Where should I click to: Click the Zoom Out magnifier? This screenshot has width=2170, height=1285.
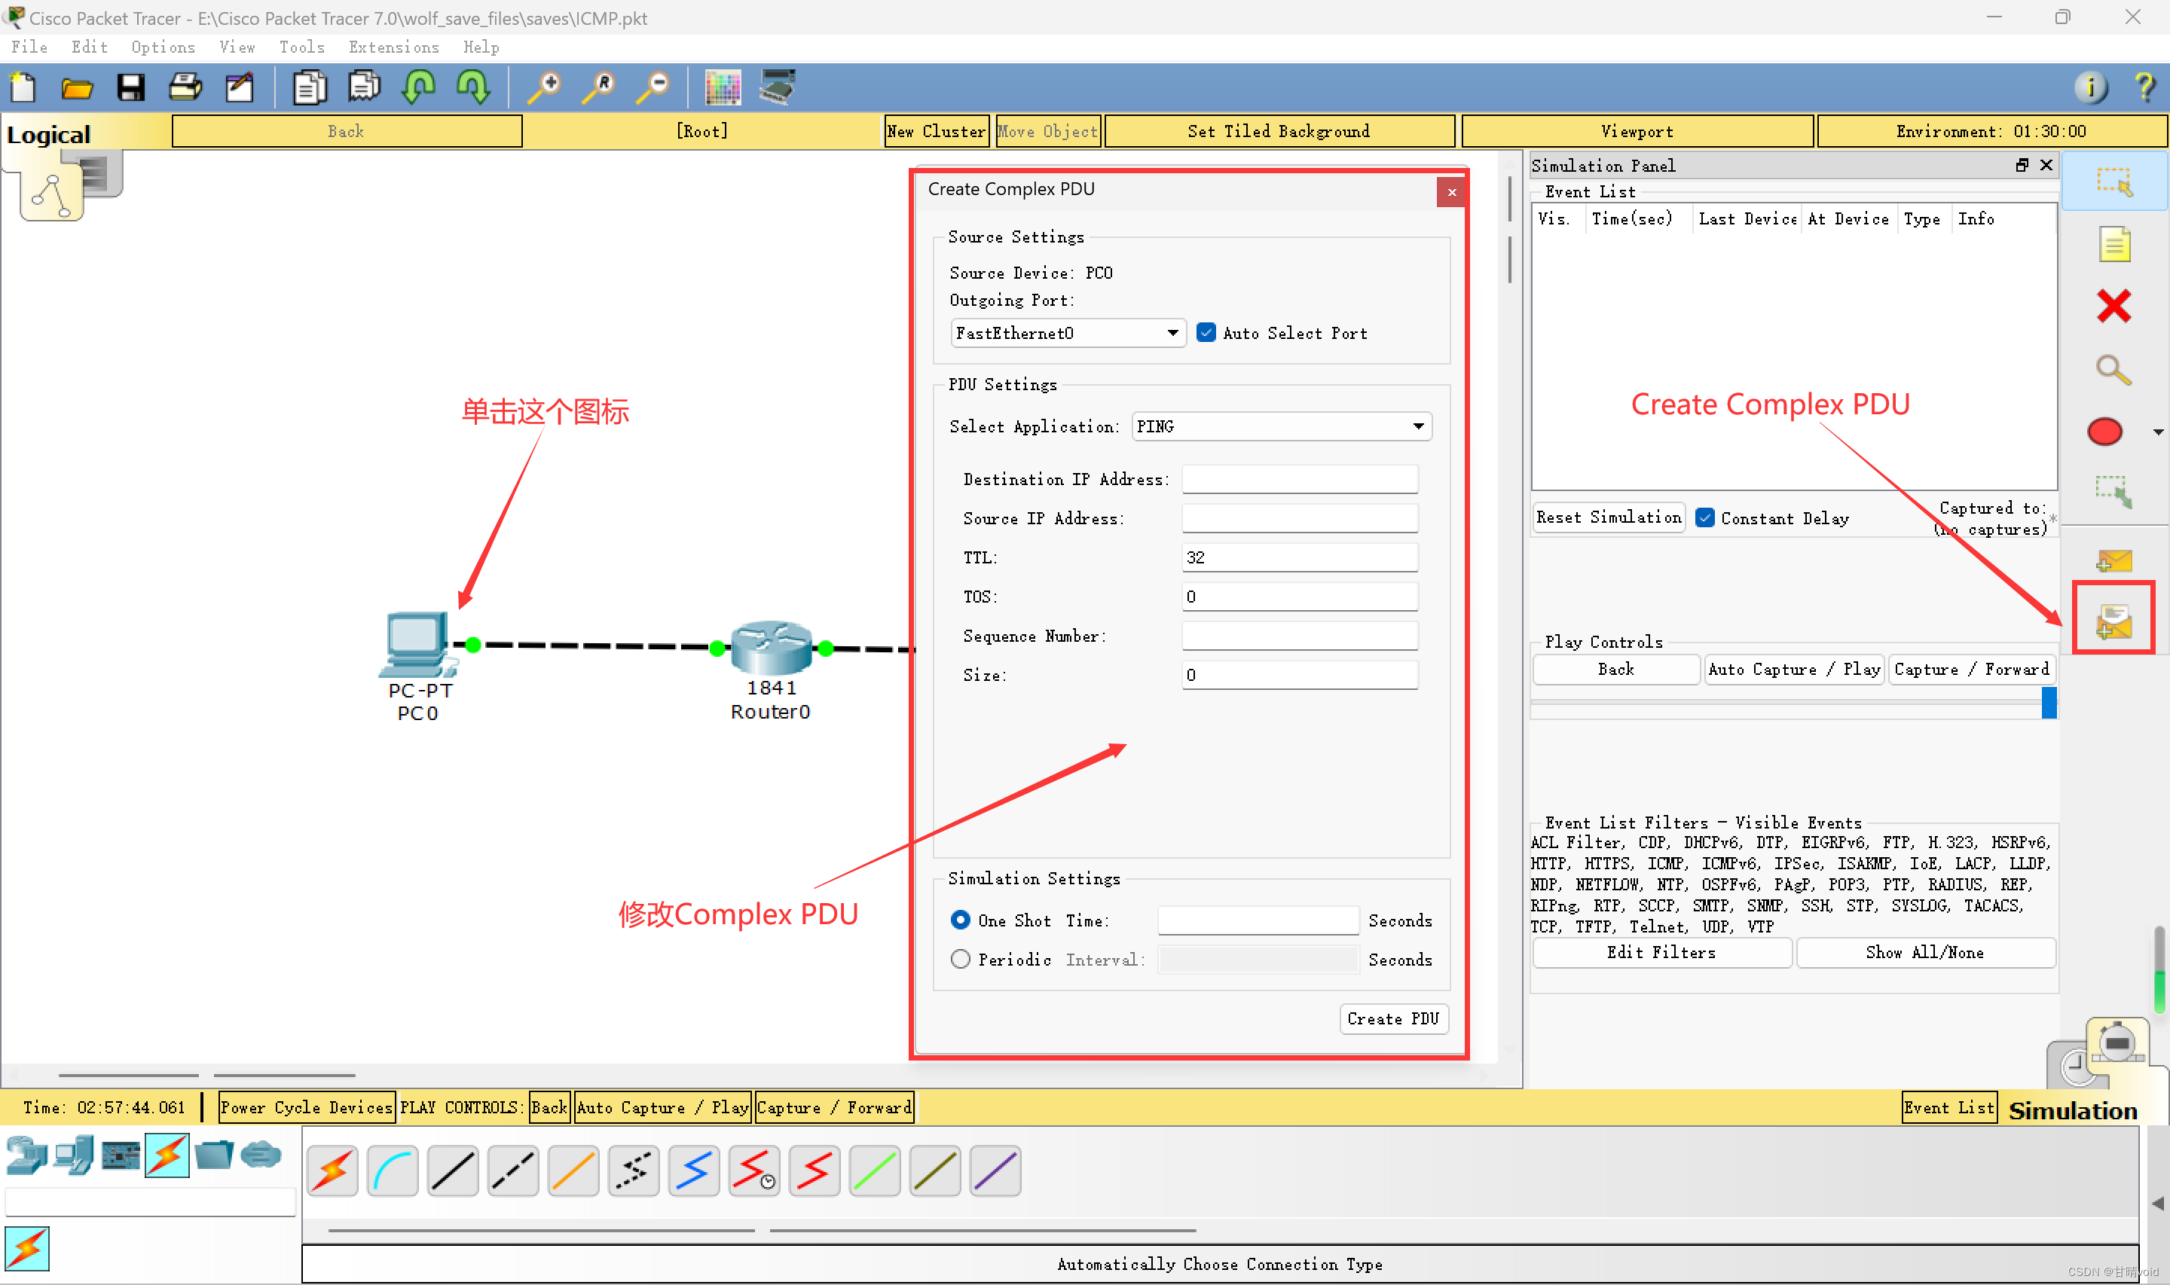tap(654, 87)
